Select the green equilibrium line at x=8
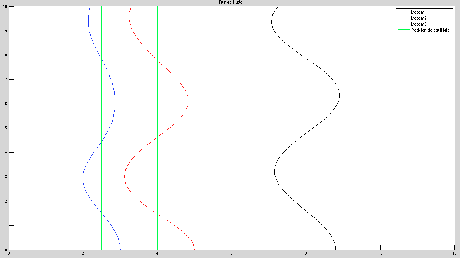460x258 pixels. (306, 160)
